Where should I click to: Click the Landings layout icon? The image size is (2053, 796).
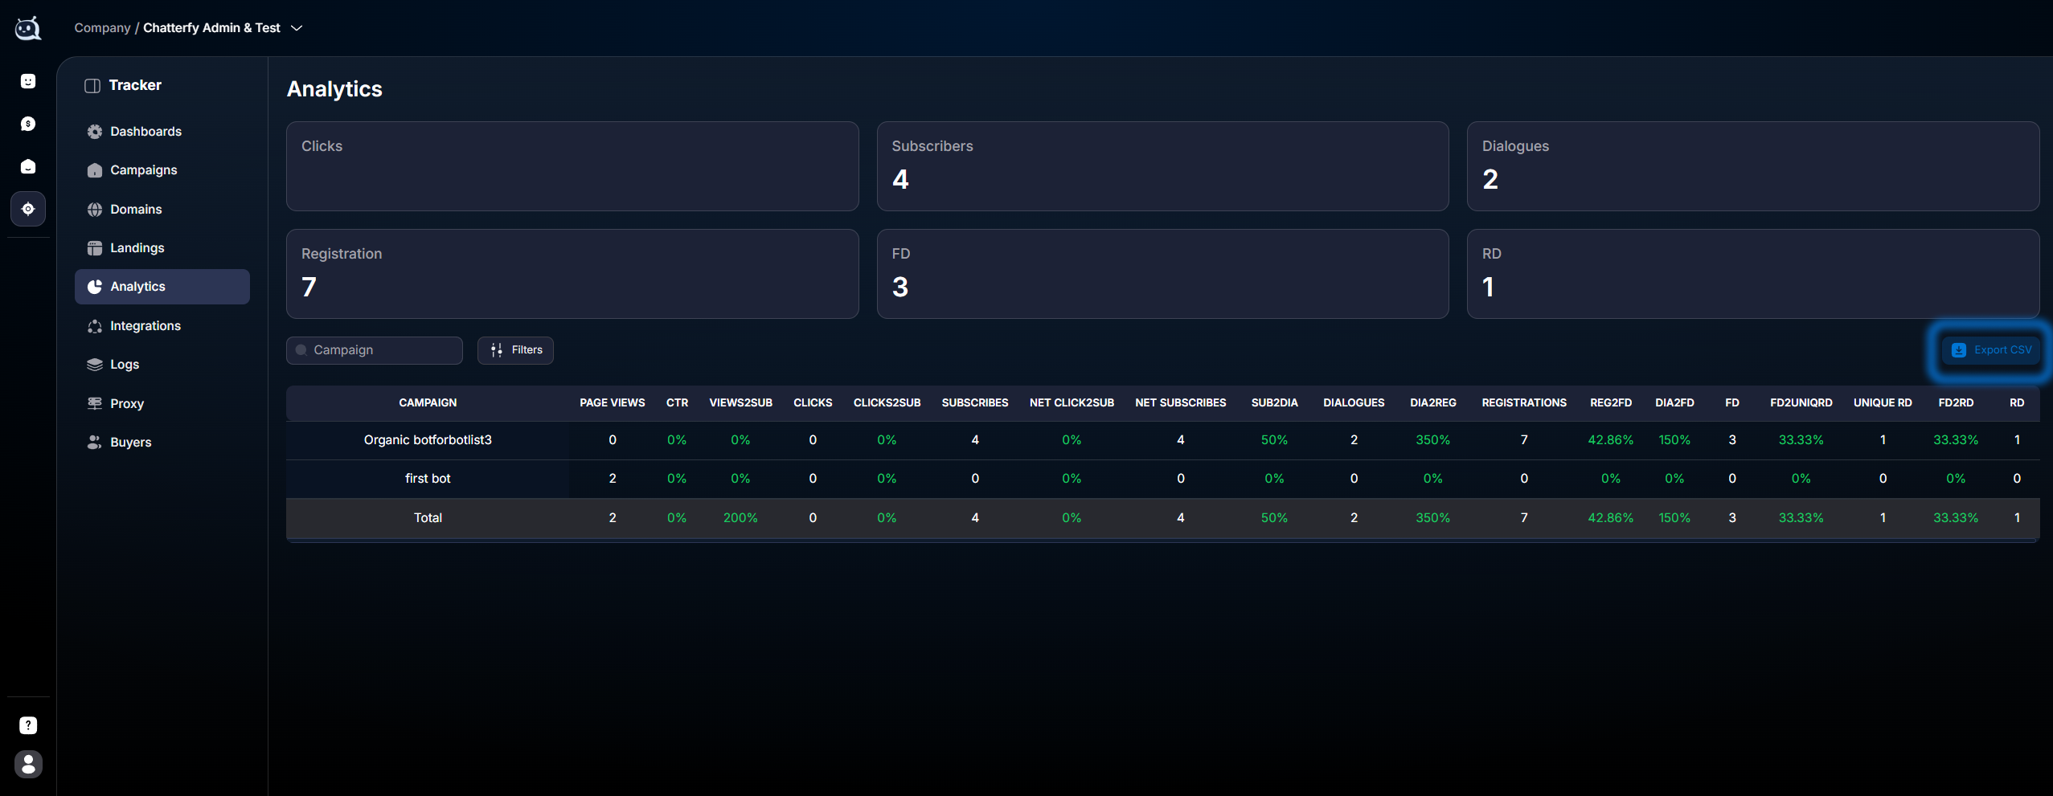click(95, 248)
